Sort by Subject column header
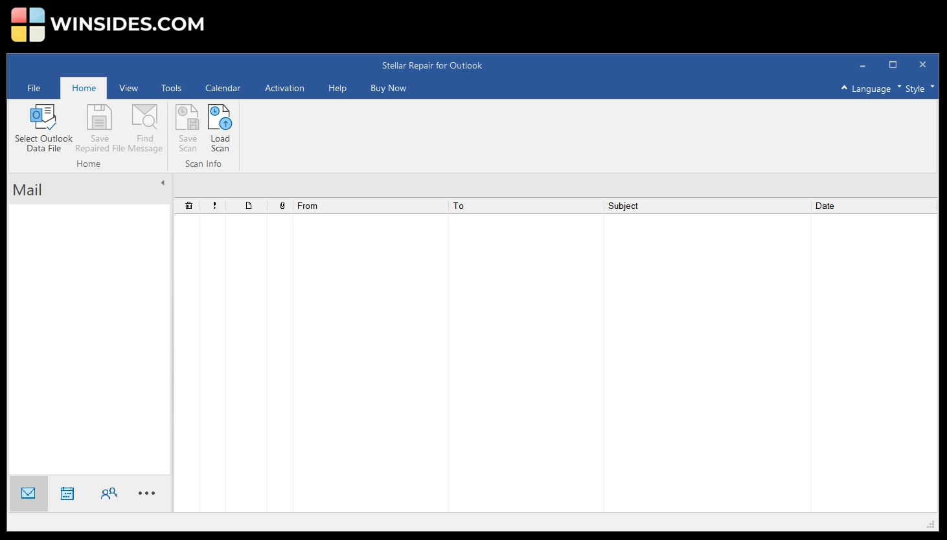947x540 pixels. point(707,206)
